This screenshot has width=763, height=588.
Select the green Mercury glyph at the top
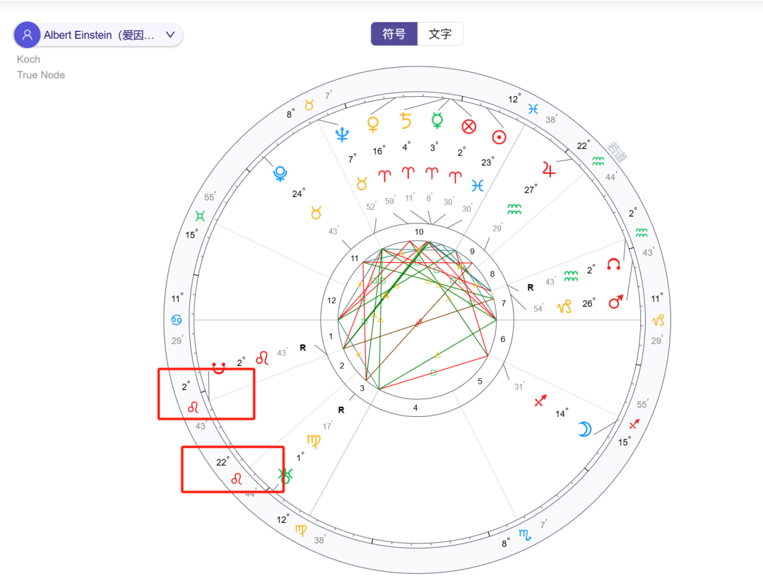coord(437,121)
